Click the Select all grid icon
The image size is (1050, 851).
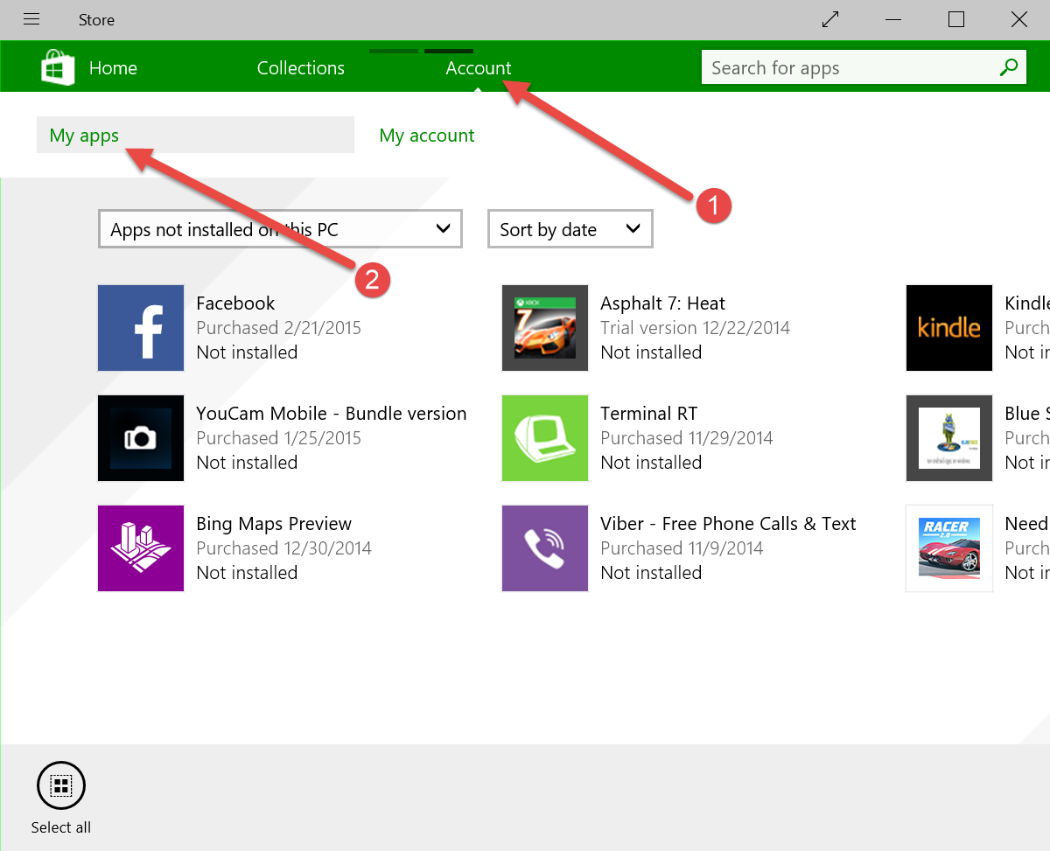point(61,785)
